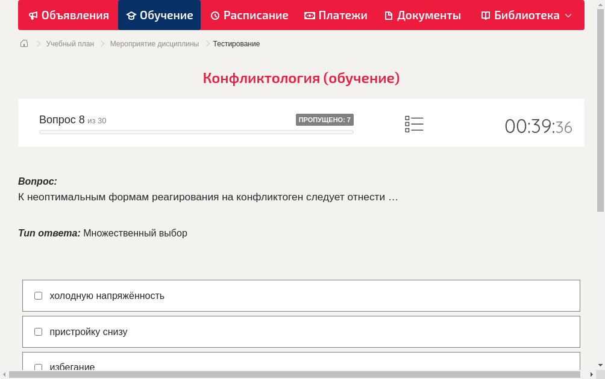Click the question progress bar
The image size is (605, 379).
[x=196, y=132]
